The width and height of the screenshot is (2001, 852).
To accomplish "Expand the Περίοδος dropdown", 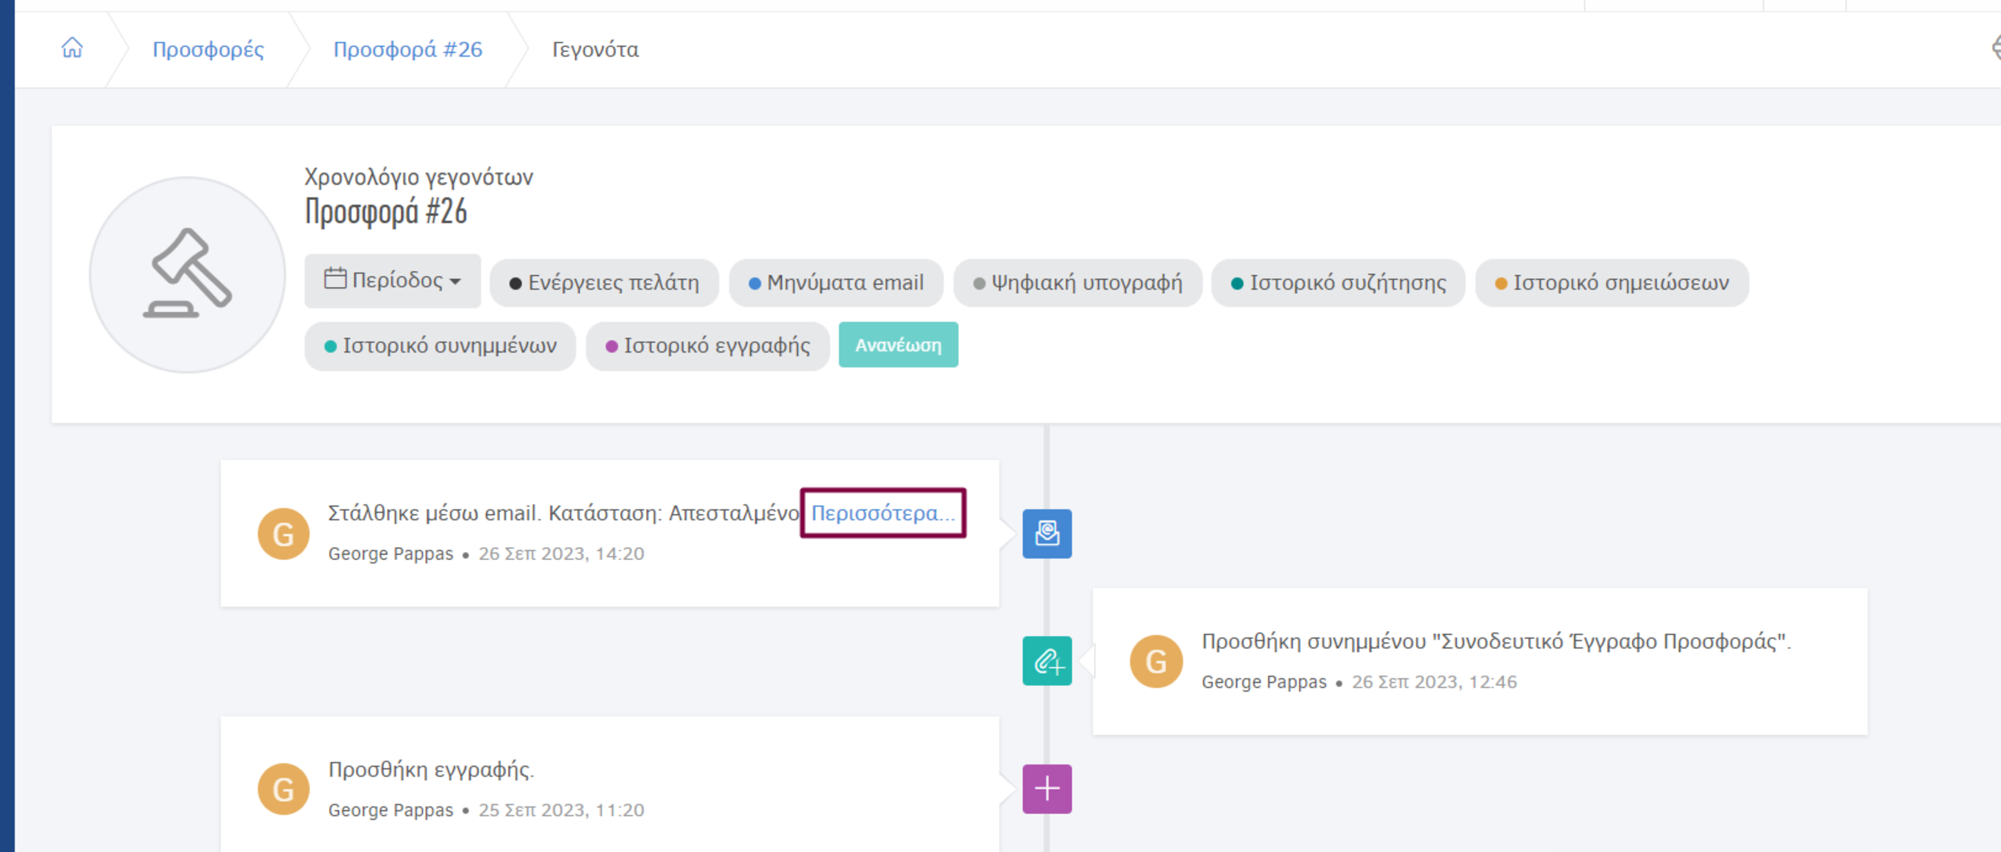I will click(392, 280).
